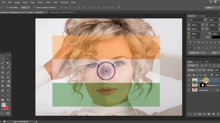Select the Clone Stamp tool
Image resolution: width=220 pixels, height=123 pixels.
point(2,77)
